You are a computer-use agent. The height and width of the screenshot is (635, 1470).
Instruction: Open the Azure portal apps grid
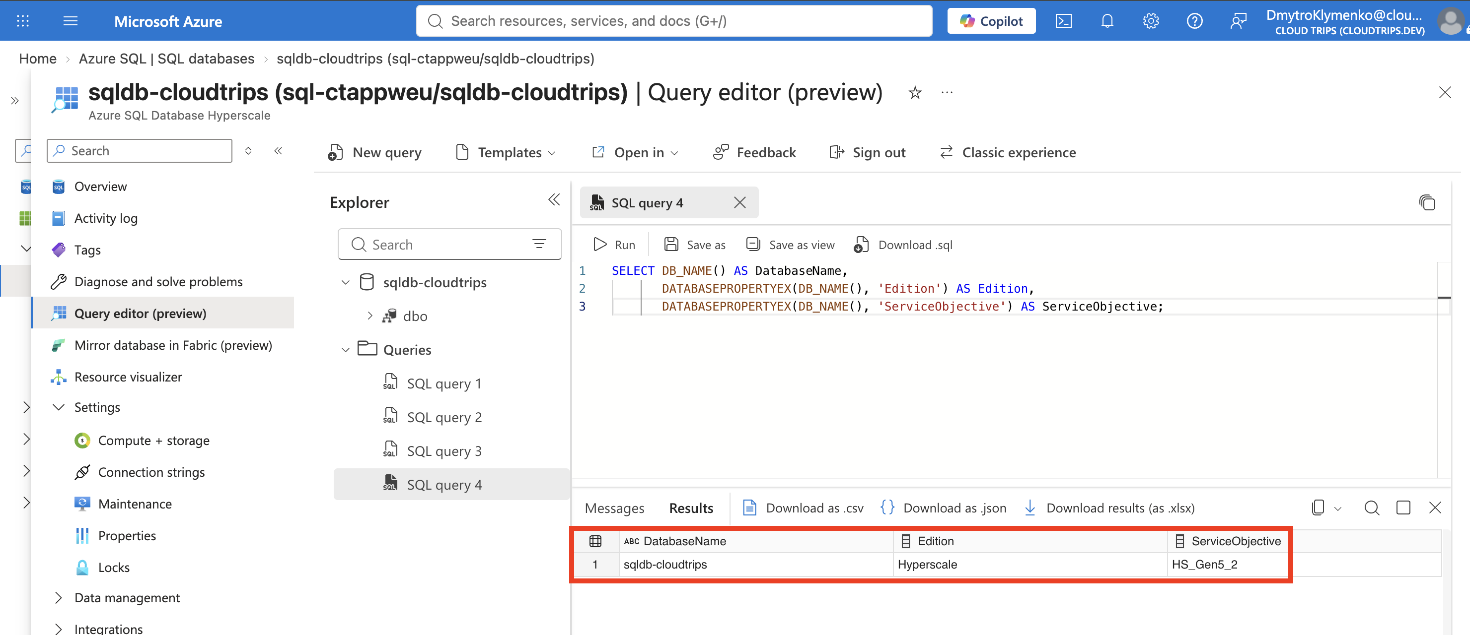tap(23, 21)
